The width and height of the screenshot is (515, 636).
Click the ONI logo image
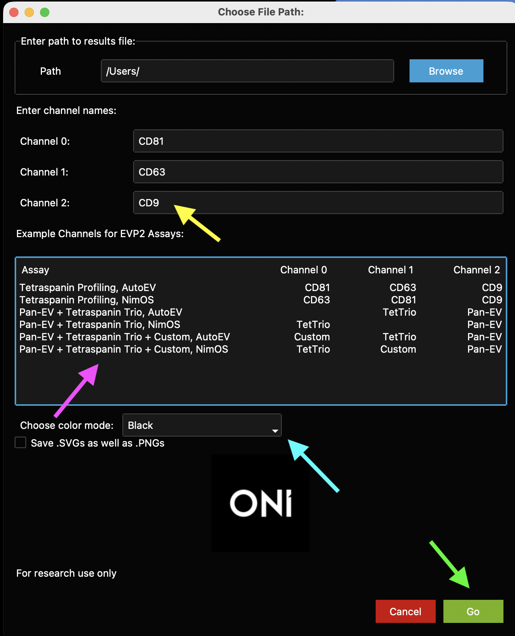tap(261, 503)
